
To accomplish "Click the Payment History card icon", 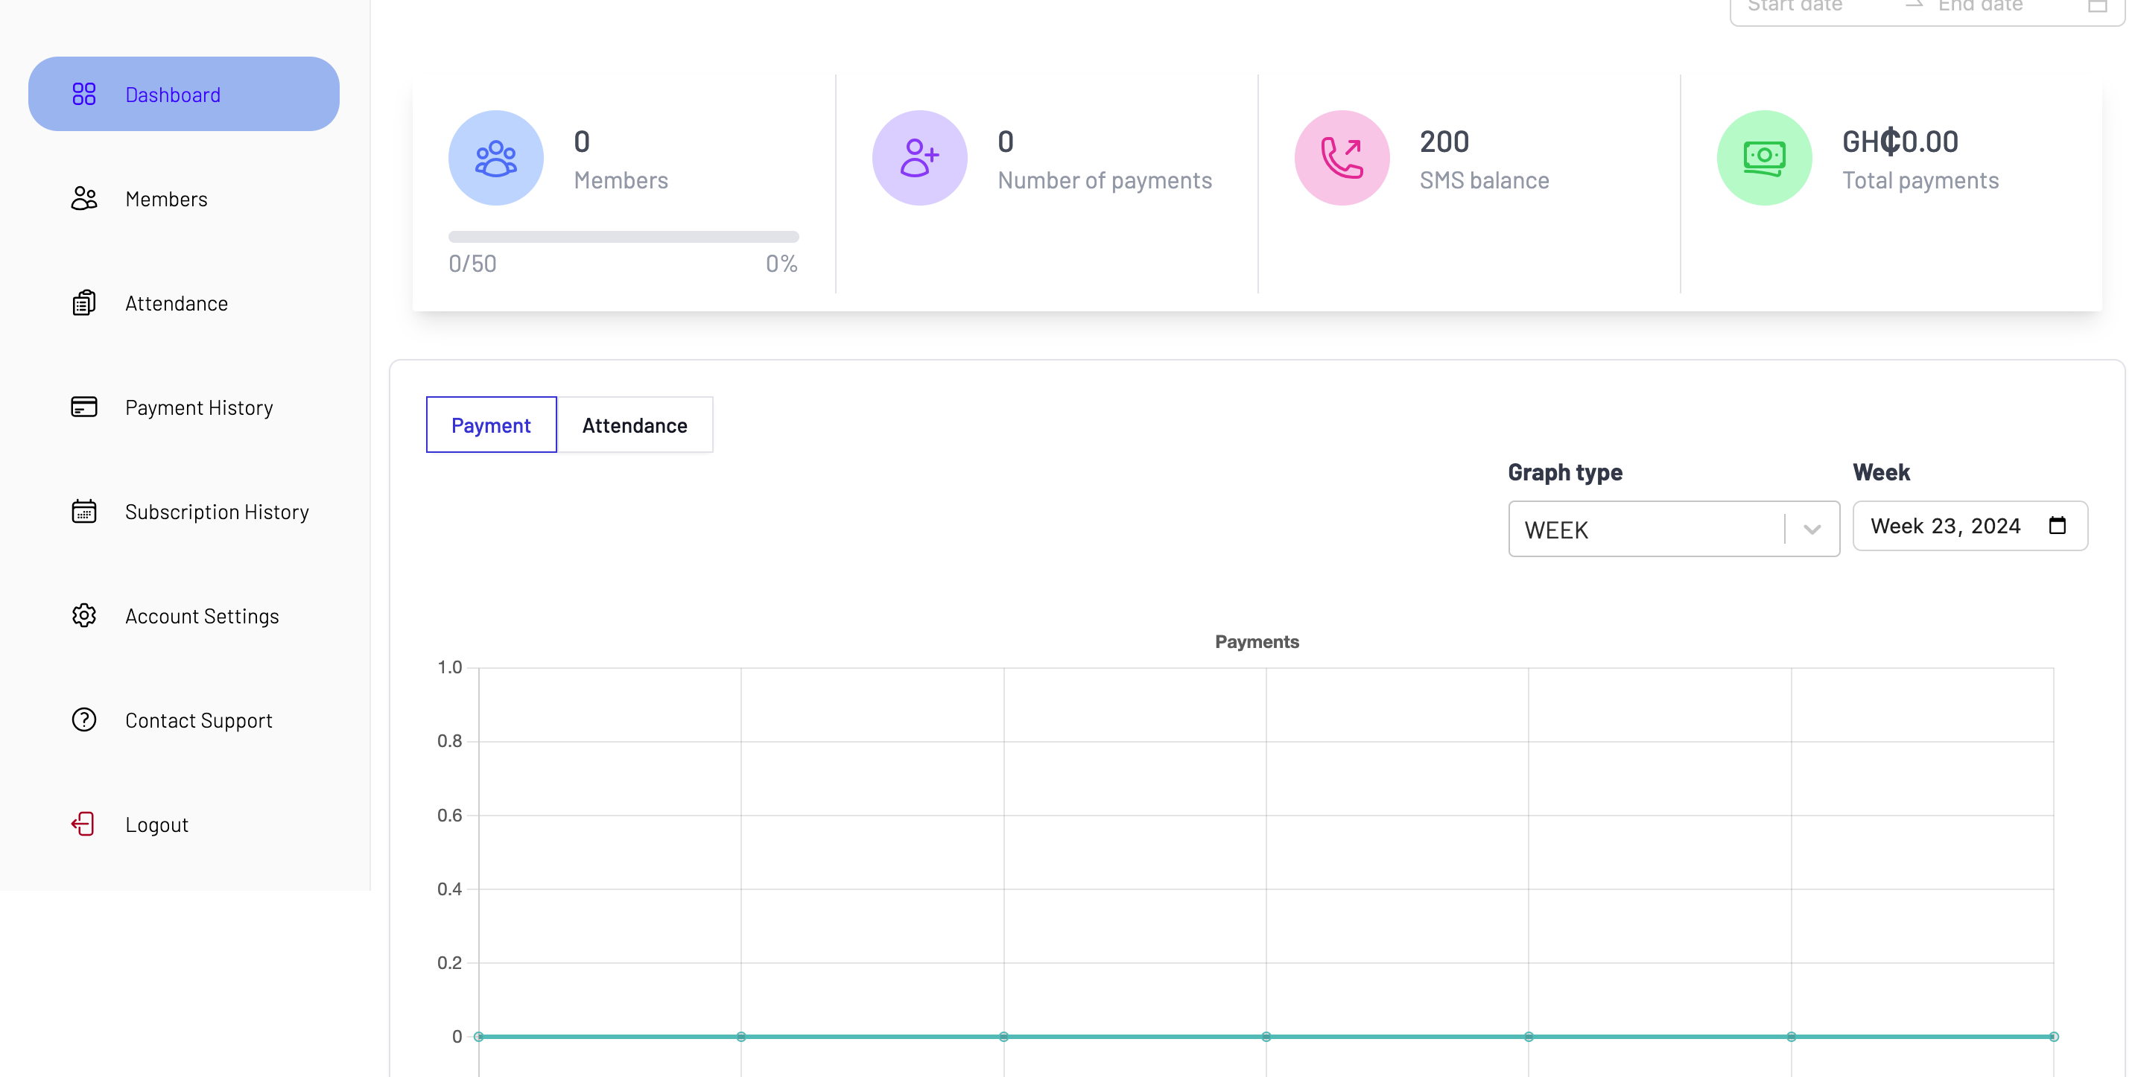I will (84, 407).
